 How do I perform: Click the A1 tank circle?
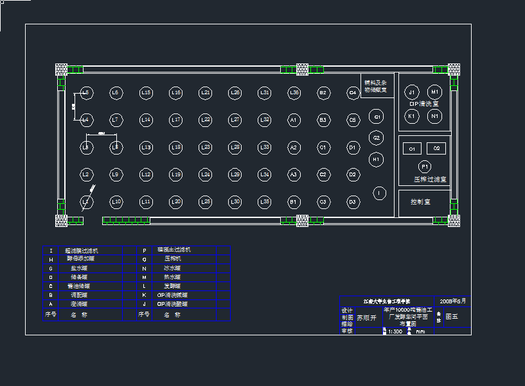click(294, 120)
